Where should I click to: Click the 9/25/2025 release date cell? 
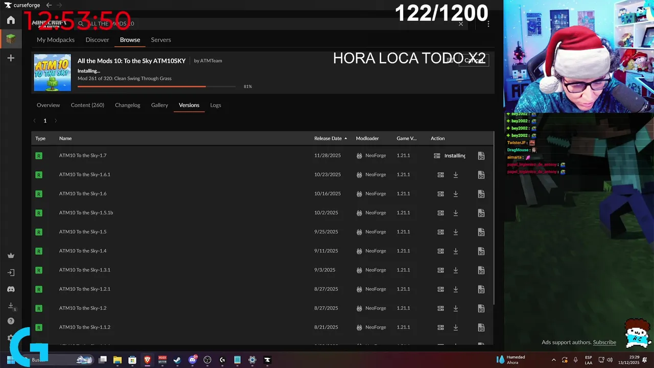pyautogui.click(x=326, y=232)
